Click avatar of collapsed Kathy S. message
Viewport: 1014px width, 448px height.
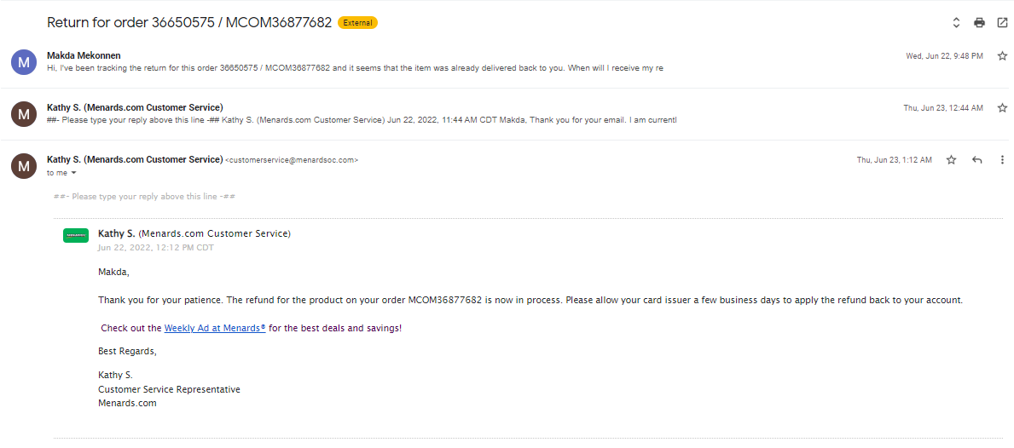pyautogui.click(x=24, y=113)
